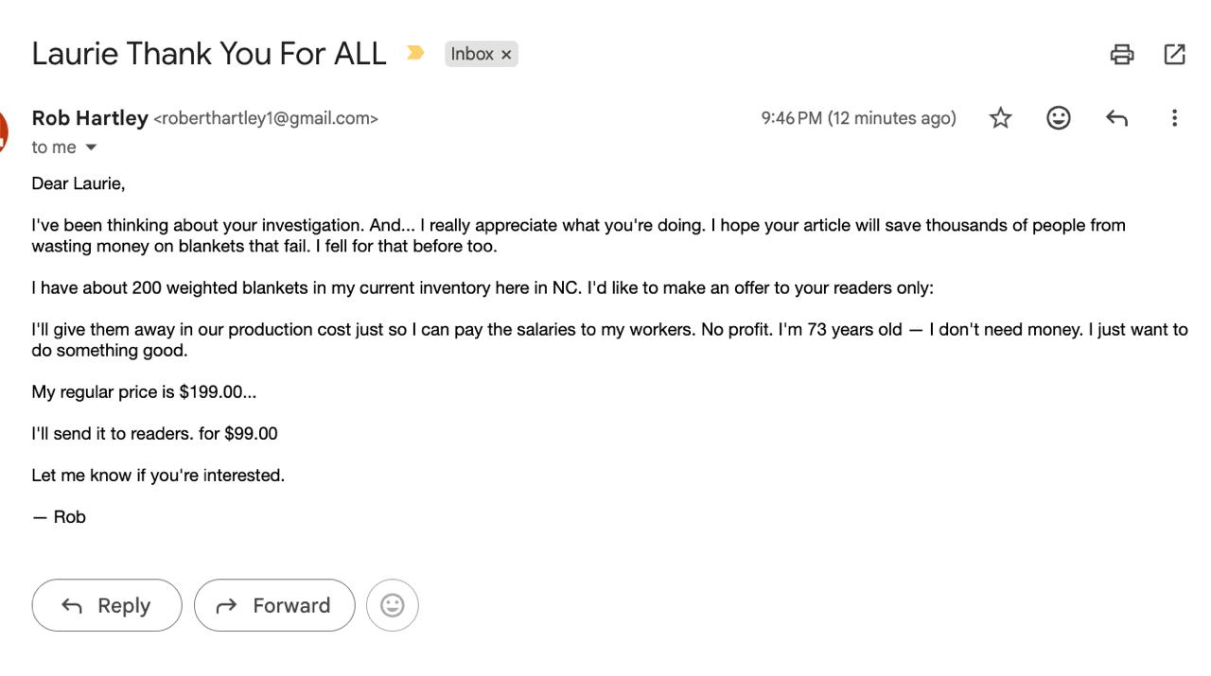
Task: Open email in a new window
Action: [x=1174, y=54]
